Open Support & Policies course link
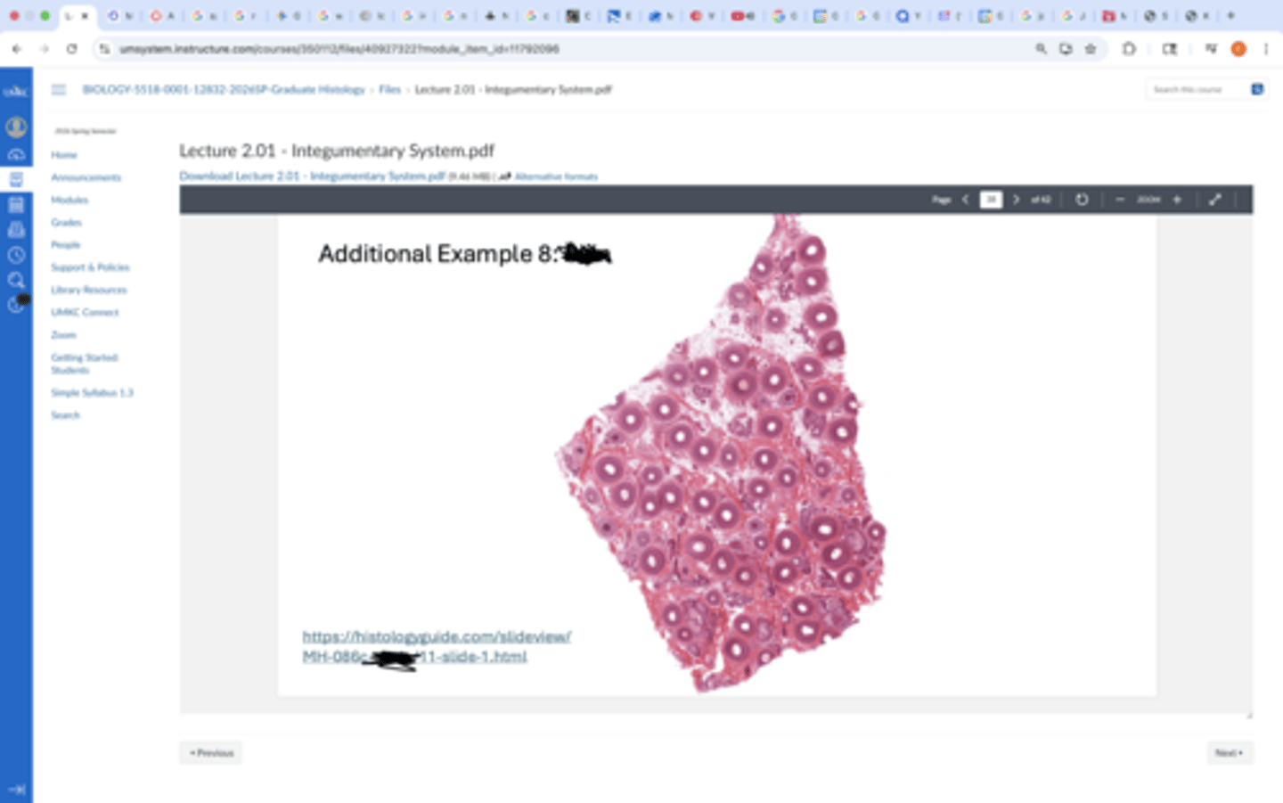Viewport: 1283px width, 803px height. pos(90,267)
